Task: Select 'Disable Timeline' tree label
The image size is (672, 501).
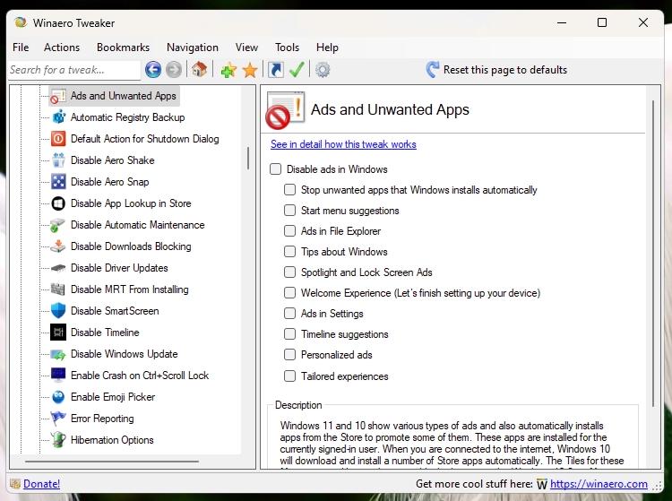Action: coord(105,333)
